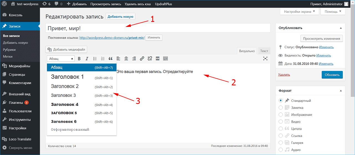Apply italic formatting in editor toolbar
The width and height of the screenshot is (355, 155).
click(x=87, y=59)
